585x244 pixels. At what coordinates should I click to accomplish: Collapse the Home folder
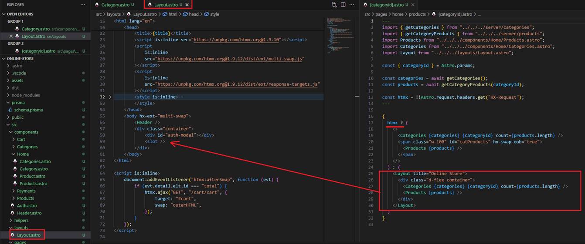23,154
